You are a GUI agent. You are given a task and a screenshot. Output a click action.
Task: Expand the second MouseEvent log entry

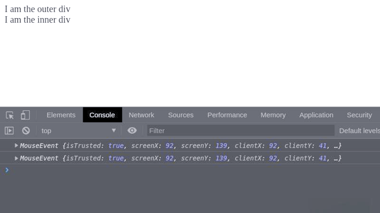[x=16, y=158]
